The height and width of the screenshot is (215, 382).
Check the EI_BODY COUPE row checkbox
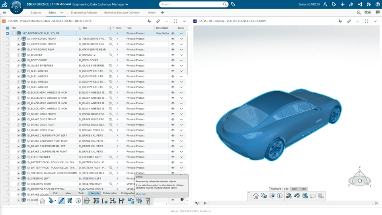click(7, 60)
